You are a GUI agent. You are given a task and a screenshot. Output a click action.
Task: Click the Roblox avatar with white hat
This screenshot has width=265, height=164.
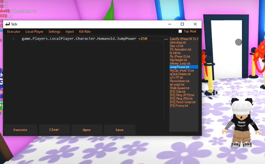click(241, 122)
